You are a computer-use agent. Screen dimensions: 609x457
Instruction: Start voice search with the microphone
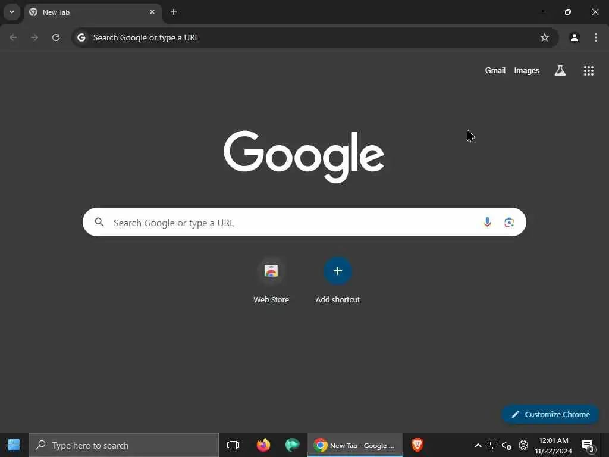pyautogui.click(x=487, y=222)
